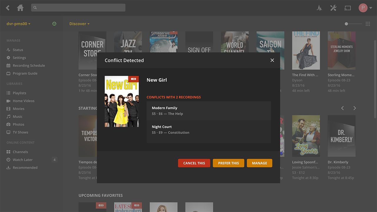The height and width of the screenshot is (212, 377).
Task: Open the activity pulse icon in header
Action: pos(319,8)
